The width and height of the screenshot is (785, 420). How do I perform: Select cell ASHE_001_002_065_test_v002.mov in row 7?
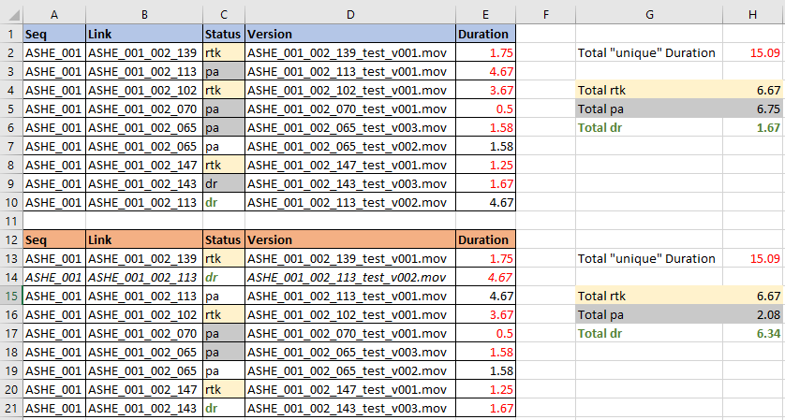[350, 147]
